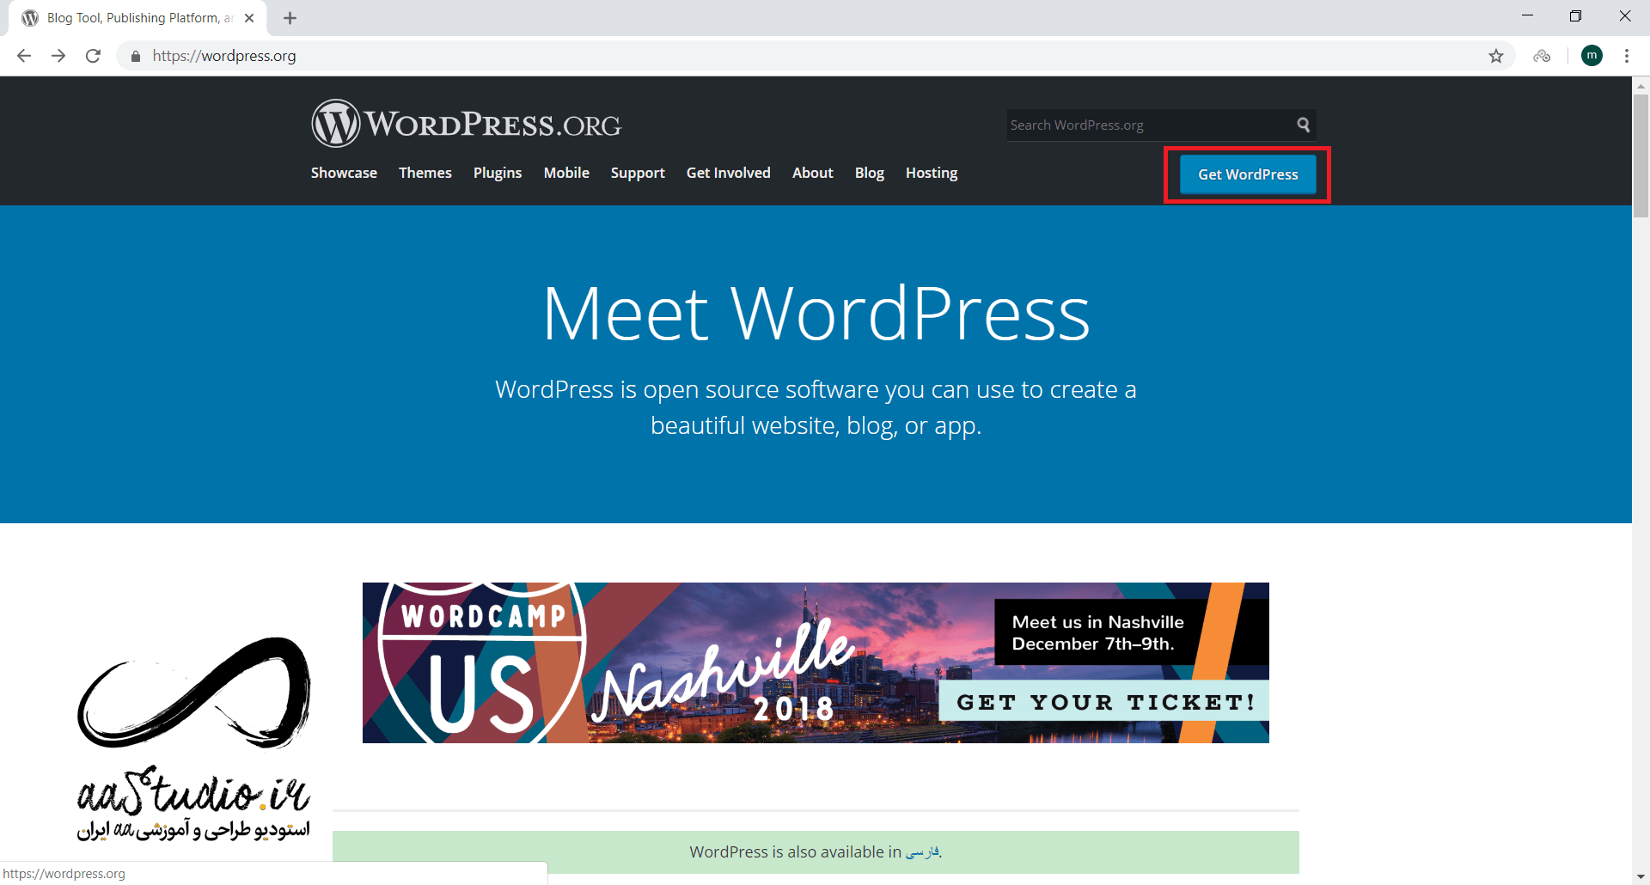1650x885 pixels.
Task: Click the WordPress.org logo
Action: [466, 124]
